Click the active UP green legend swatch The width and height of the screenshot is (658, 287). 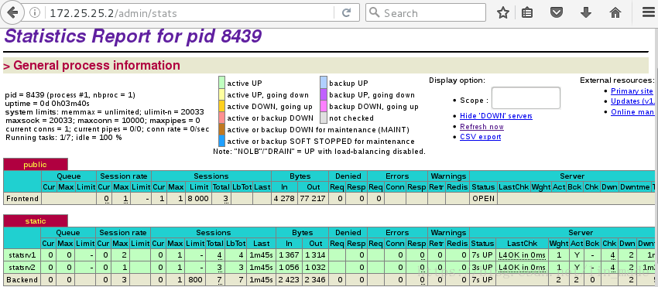point(221,82)
